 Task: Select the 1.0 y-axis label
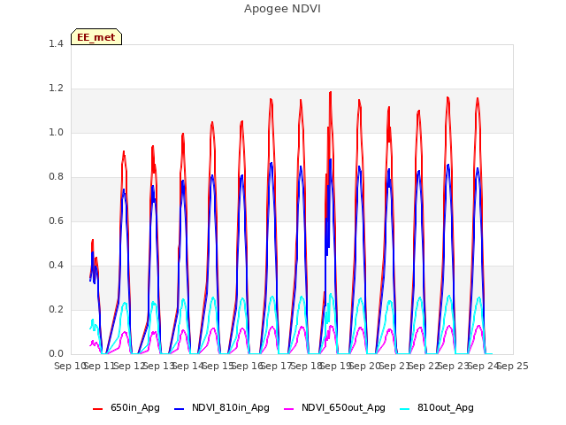[x=56, y=132]
